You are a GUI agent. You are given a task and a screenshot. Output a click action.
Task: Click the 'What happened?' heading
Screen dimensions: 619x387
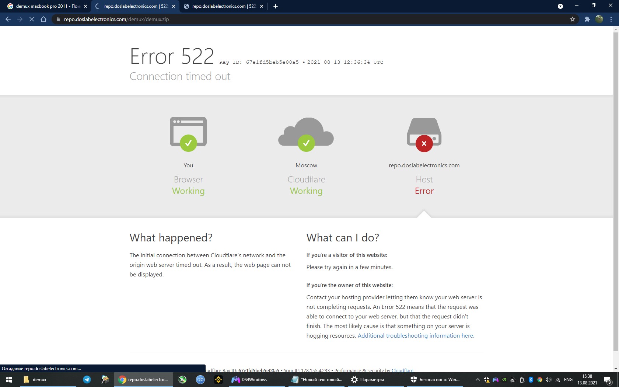pos(171,238)
